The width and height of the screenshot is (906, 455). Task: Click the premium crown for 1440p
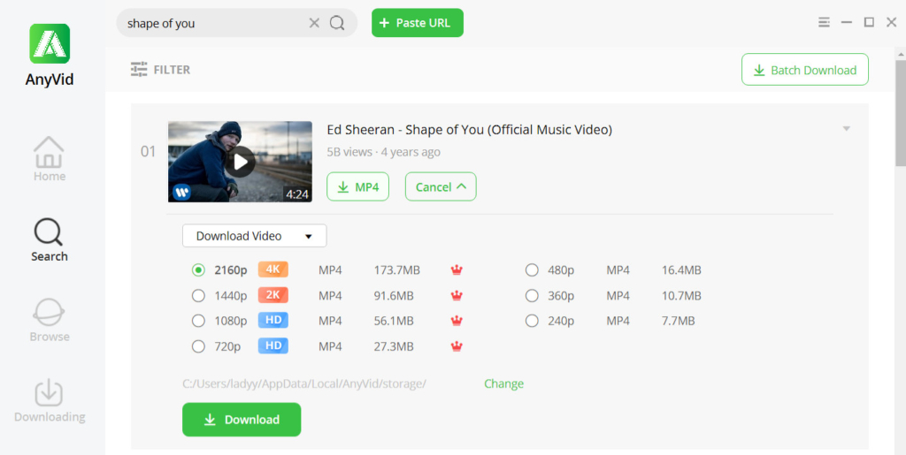click(457, 295)
